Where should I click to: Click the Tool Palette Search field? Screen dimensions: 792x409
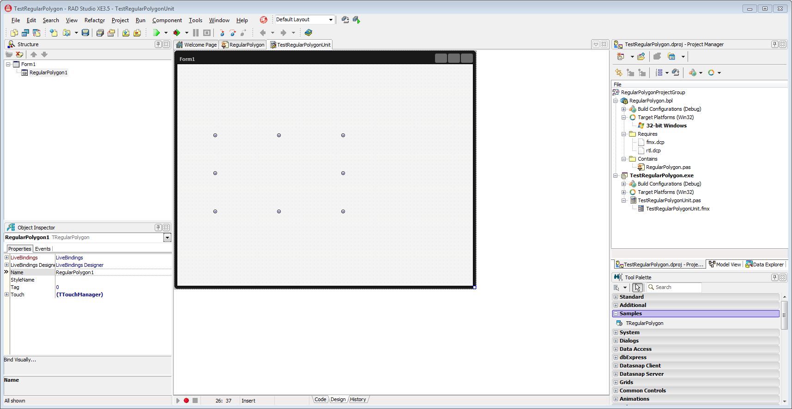(673, 288)
